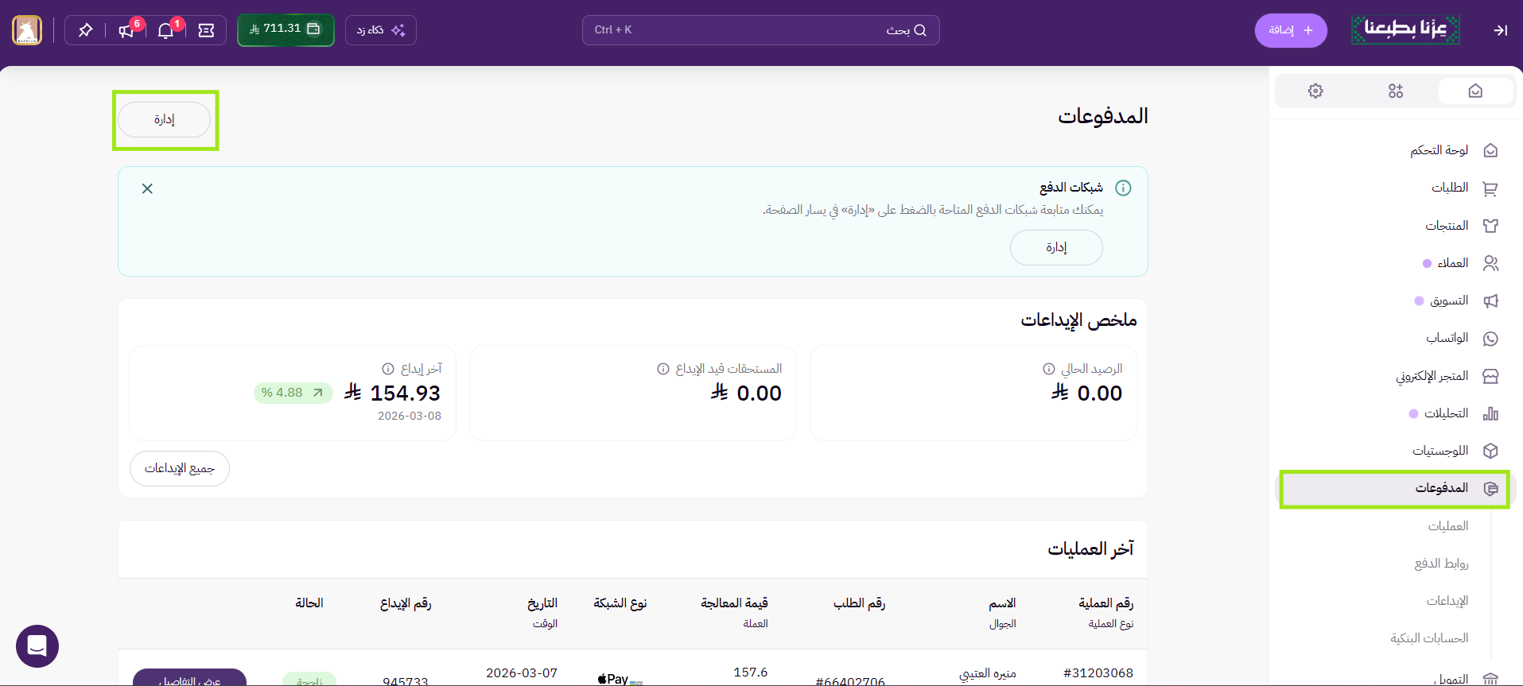The image size is (1523, 686).
Task: Click info icon next to المستحقات قيد الإيداع
Action: tap(663, 369)
